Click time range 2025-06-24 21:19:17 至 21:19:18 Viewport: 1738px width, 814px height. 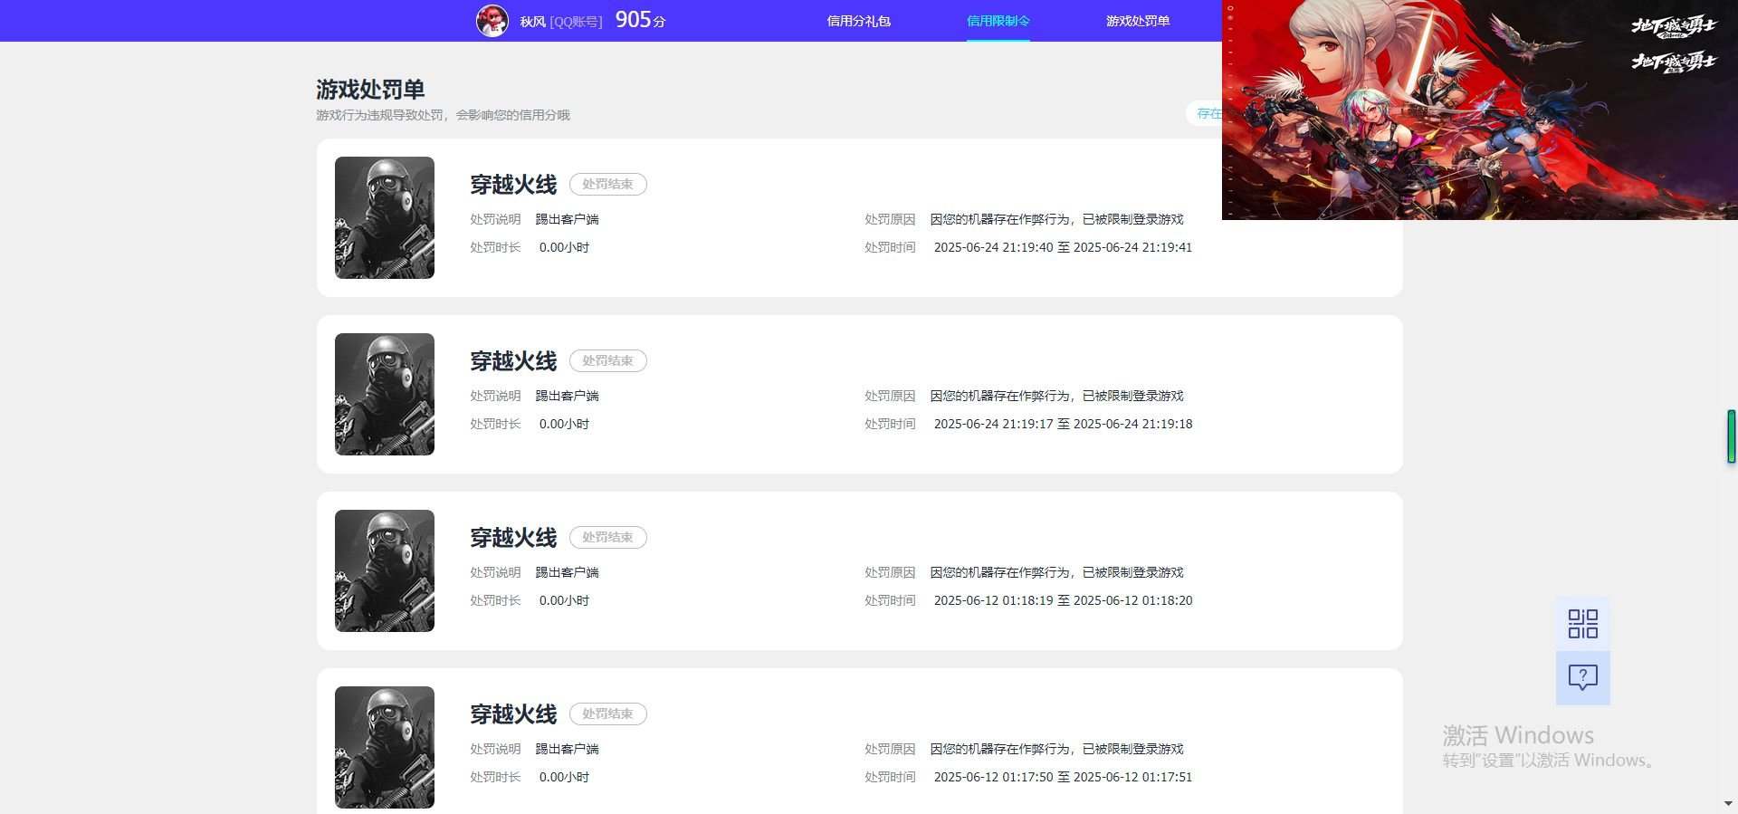(1063, 424)
